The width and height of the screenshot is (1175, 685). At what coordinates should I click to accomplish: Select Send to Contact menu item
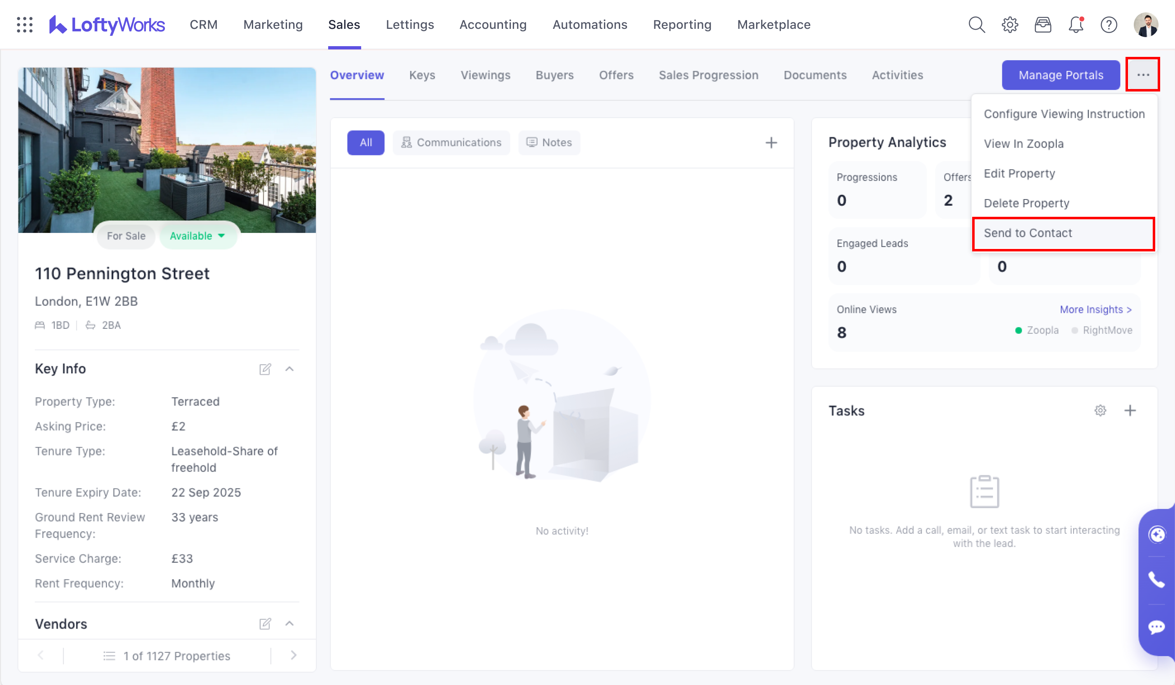[1028, 233]
